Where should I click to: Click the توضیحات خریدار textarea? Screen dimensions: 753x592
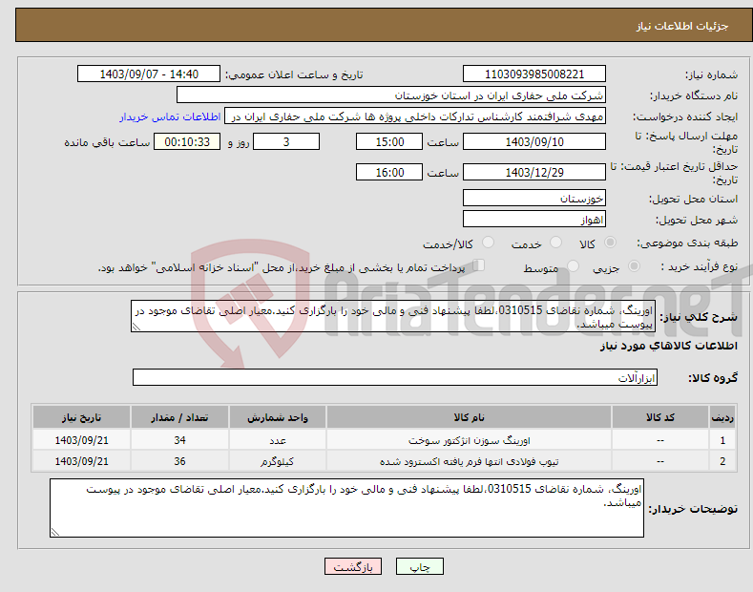[x=346, y=508]
